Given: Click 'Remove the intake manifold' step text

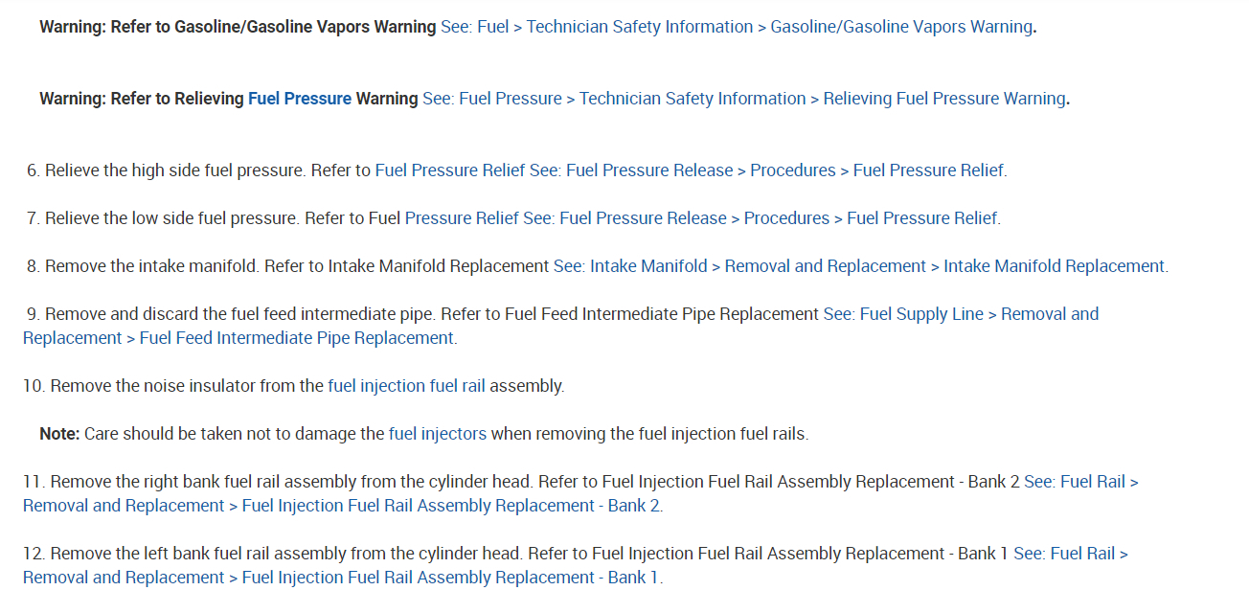Looking at the screenshot, I should 151,266.
